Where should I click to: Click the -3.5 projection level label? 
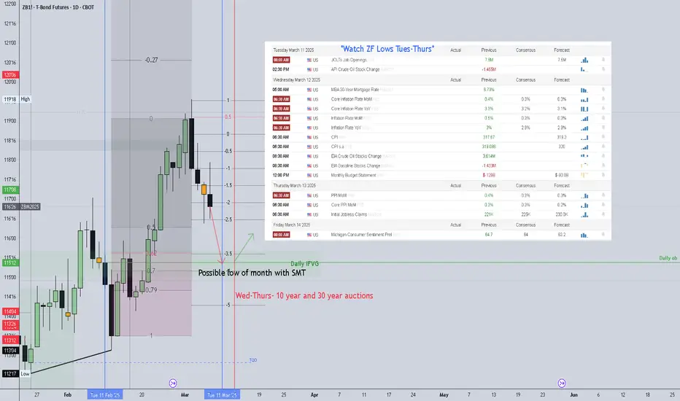pos(228,254)
